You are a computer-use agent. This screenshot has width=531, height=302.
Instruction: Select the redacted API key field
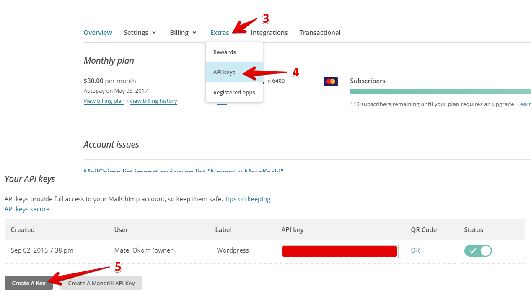pos(340,251)
